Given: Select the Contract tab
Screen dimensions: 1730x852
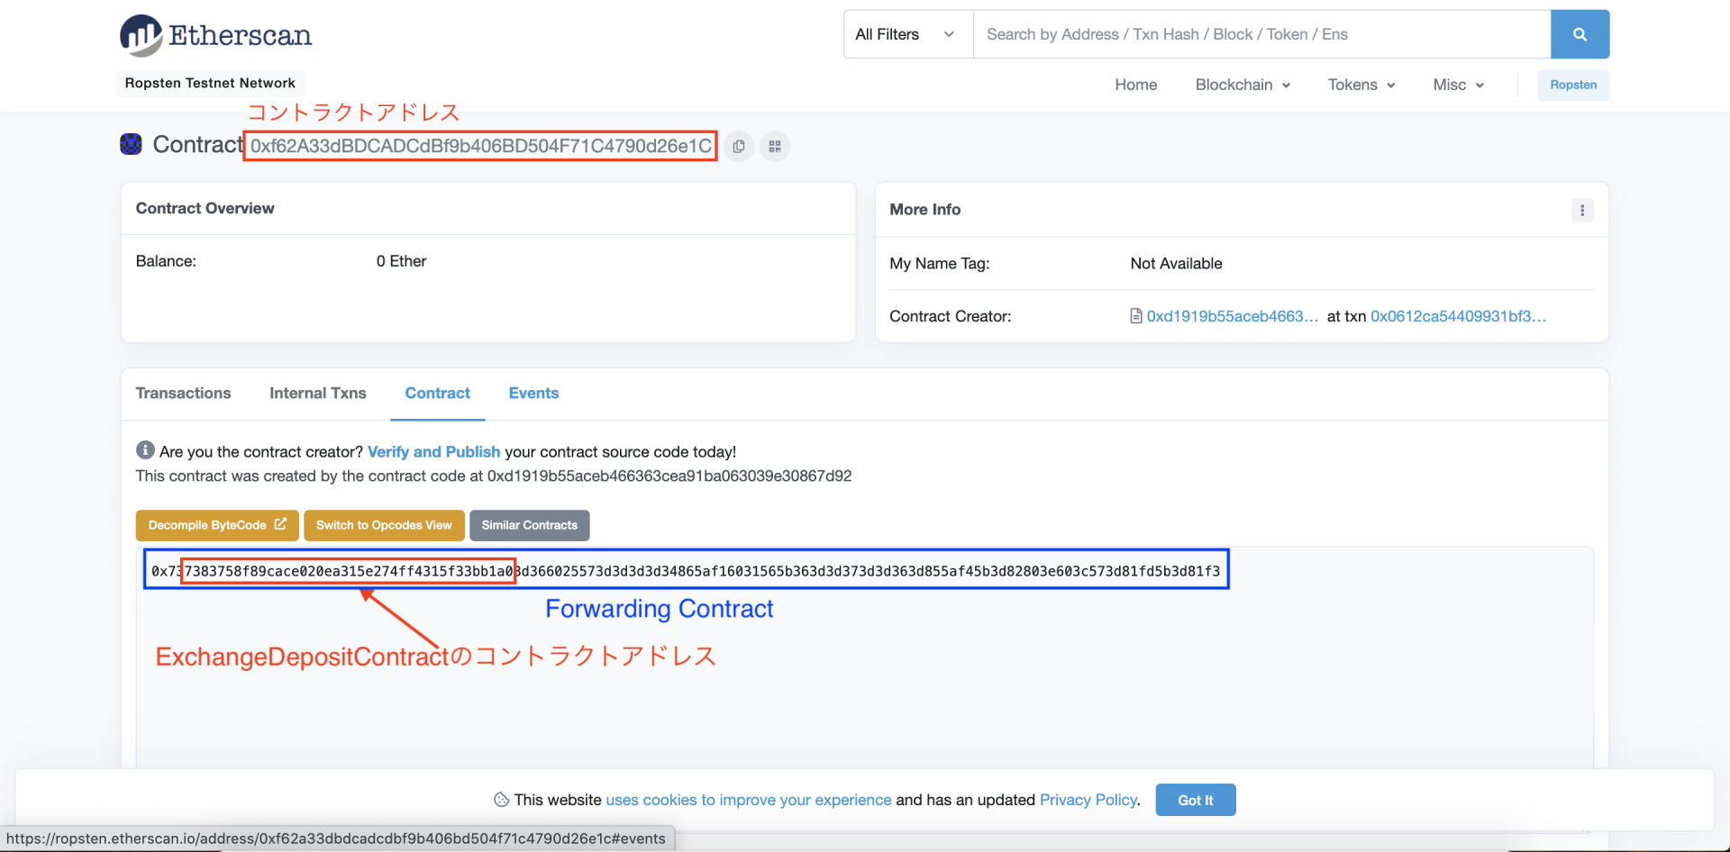Looking at the screenshot, I should click(438, 394).
